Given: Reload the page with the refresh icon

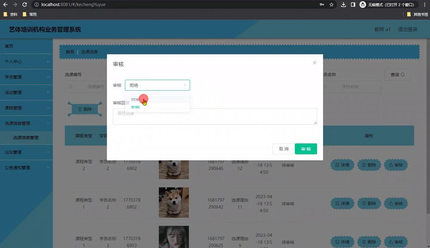Looking at the screenshot, I should (x=24, y=4).
